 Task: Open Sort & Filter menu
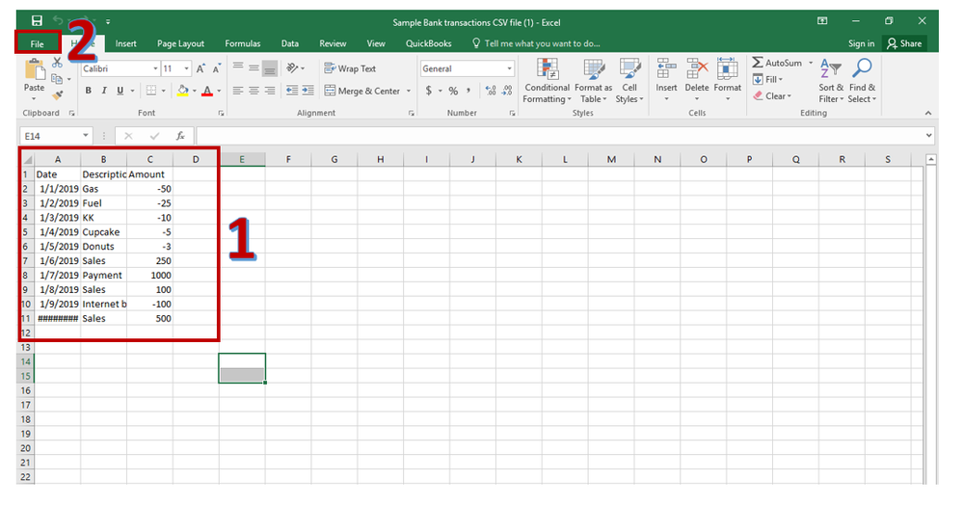pyautogui.click(x=831, y=81)
